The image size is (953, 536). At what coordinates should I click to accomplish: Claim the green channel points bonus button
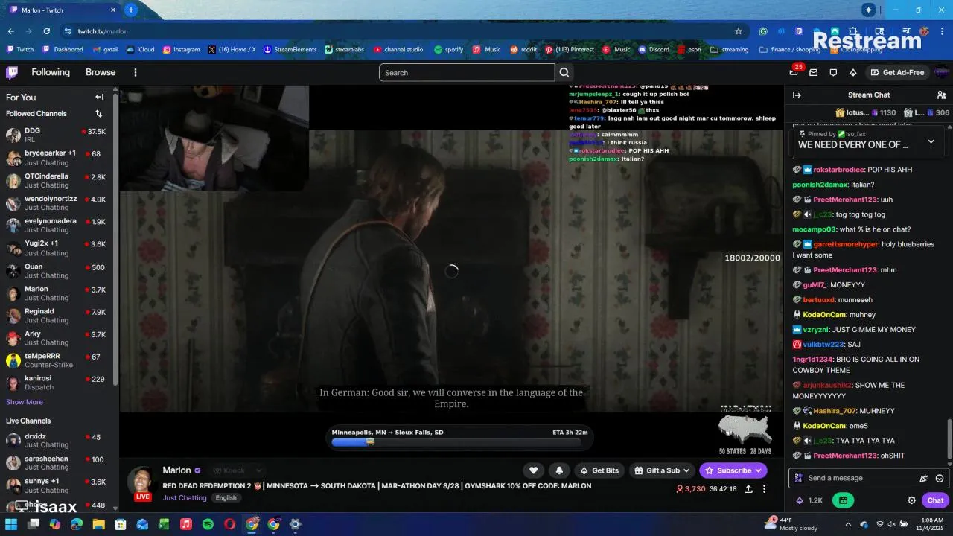tap(843, 500)
